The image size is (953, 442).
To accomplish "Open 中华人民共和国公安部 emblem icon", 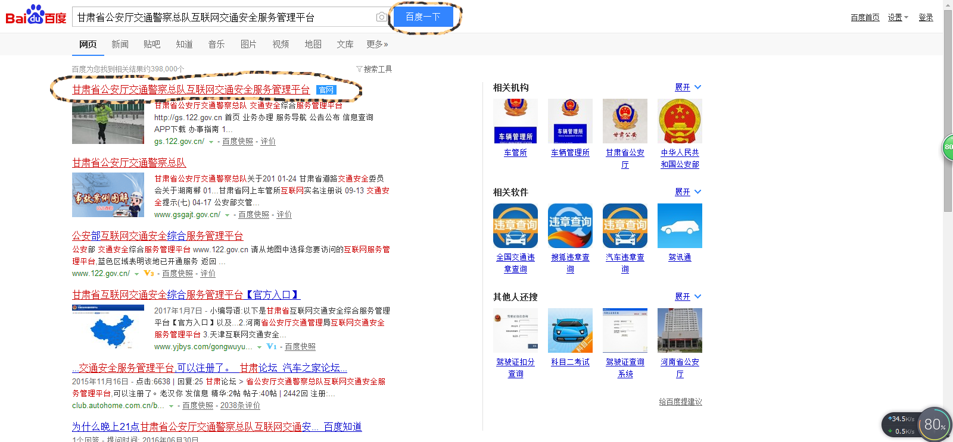I will point(680,121).
